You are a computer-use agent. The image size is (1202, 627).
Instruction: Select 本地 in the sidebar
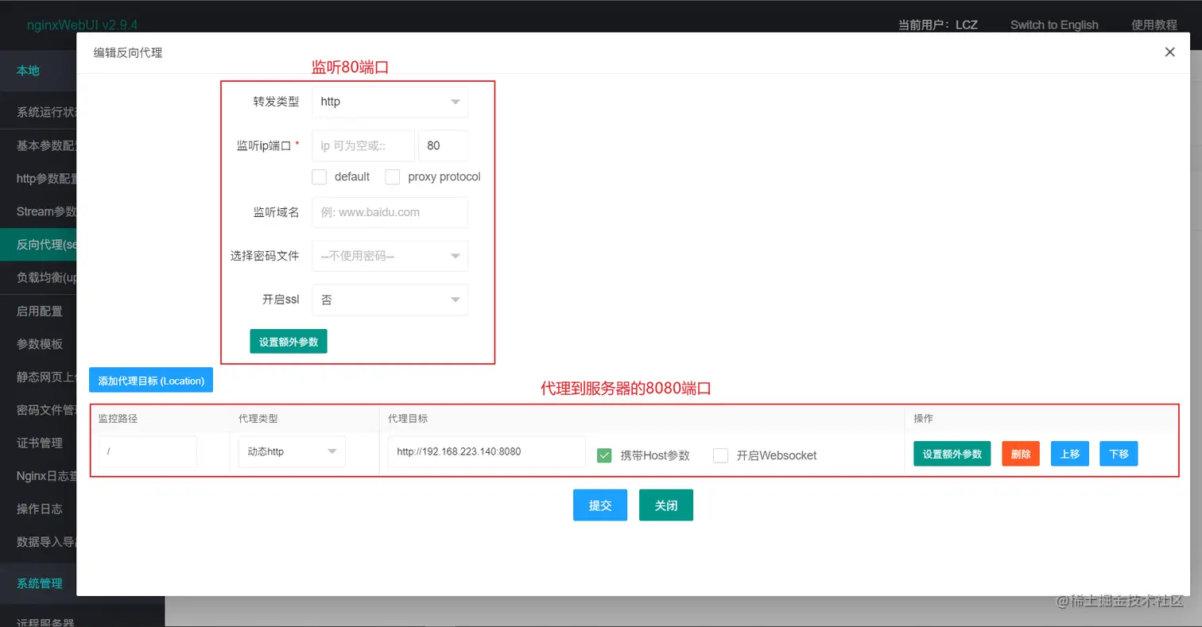click(38, 71)
